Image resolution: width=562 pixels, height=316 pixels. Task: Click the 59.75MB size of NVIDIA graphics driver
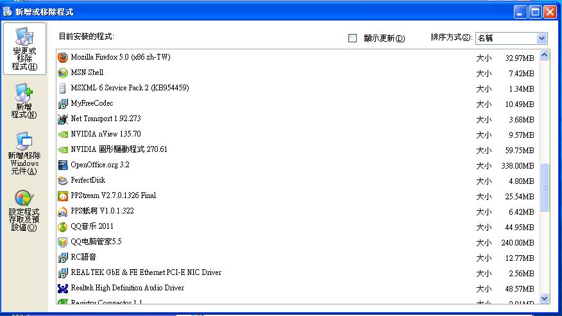(x=520, y=151)
